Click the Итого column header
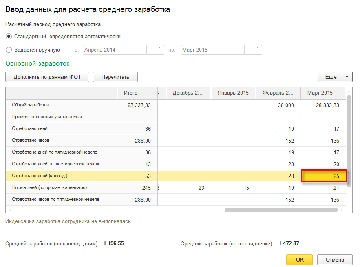The width and height of the screenshot is (360, 267). 130,93
